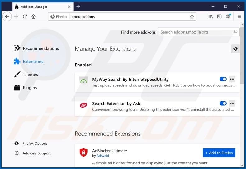Image resolution: width=246 pixels, height=169 pixels.
Task: Select Themes in the sidebar
Action: pos(26,75)
